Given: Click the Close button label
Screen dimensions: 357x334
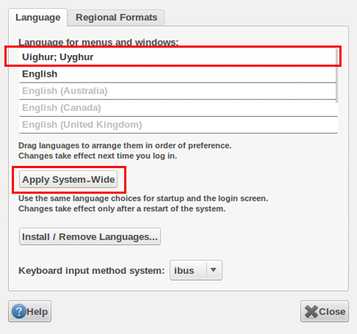Looking at the screenshot, I should pos(332,312).
